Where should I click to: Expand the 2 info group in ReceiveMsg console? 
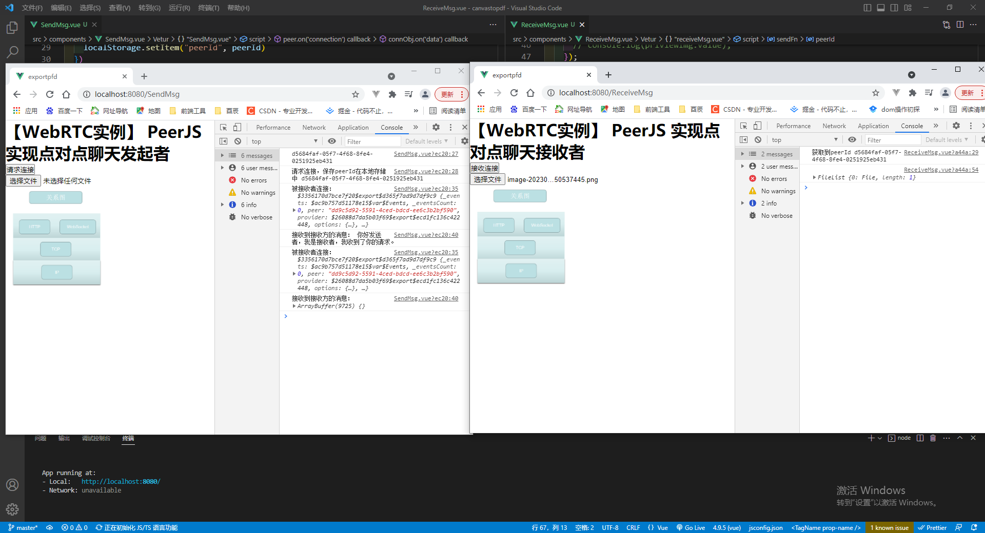[742, 203]
